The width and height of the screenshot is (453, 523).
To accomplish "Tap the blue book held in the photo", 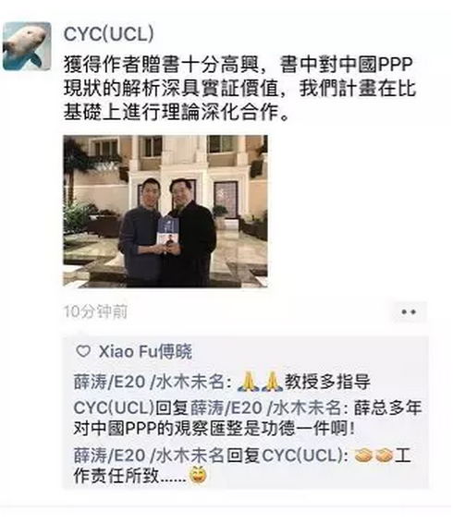I will (x=168, y=235).
